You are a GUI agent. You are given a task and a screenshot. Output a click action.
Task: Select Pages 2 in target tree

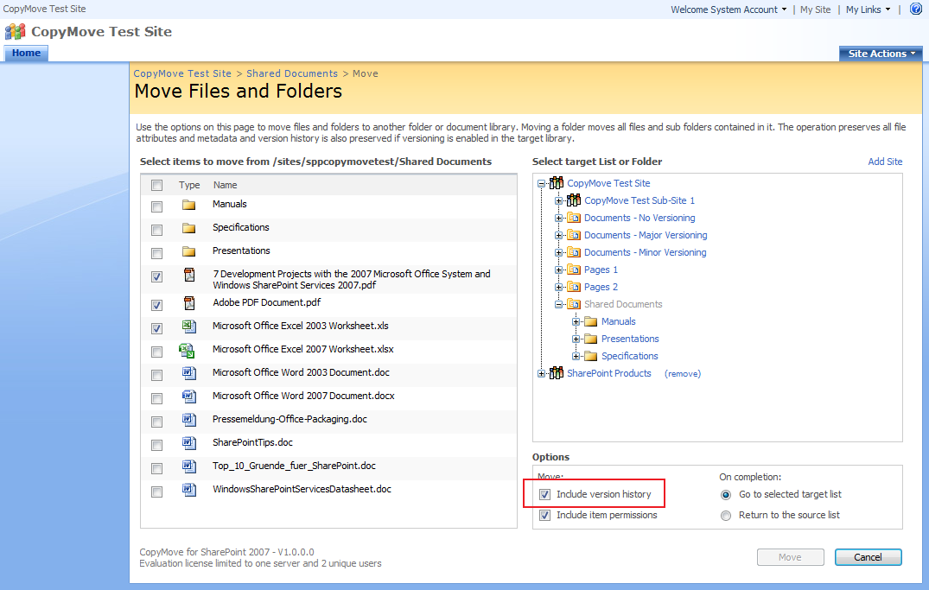[x=601, y=287]
